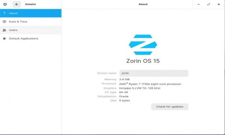Open the Users panel
The width and height of the screenshot is (225, 135).
[31, 30]
